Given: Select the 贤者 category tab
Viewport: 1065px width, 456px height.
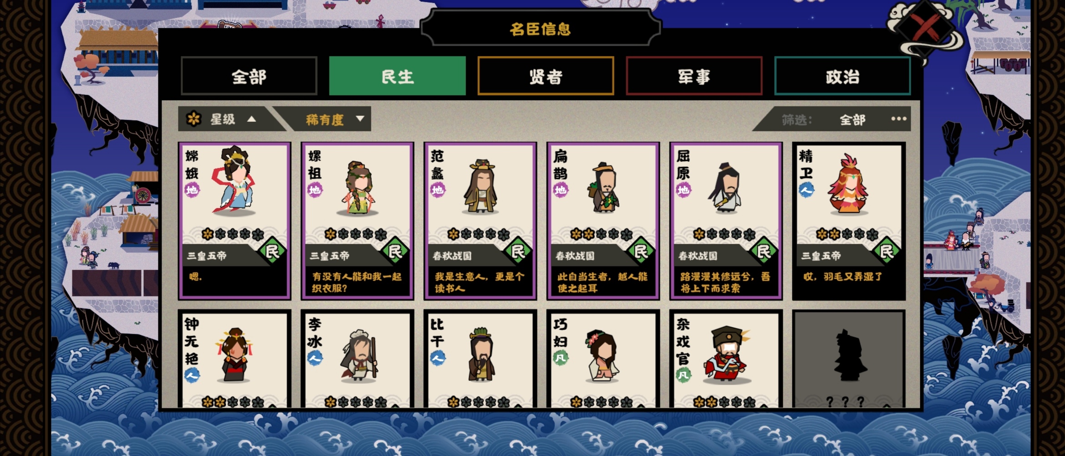Looking at the screenshot, I should tap(546, 76).
